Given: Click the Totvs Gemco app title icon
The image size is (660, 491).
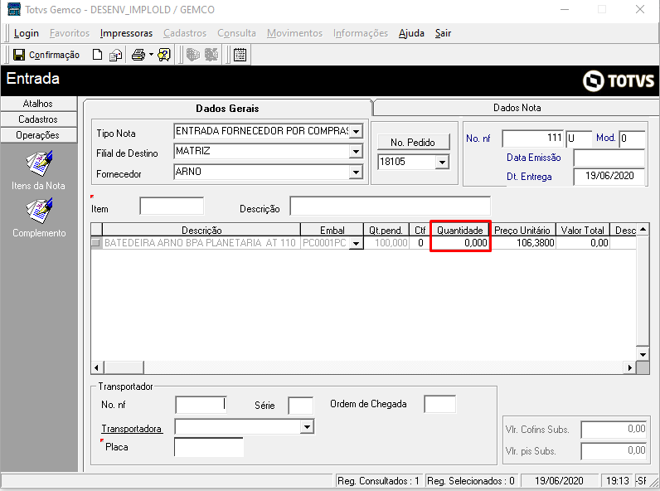Looking at the screenshot, I should click(x=14, y=9).
